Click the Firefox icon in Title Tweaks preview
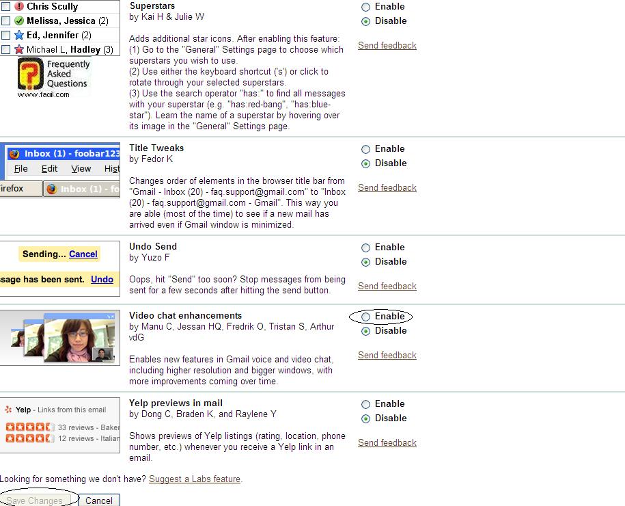 [x=14, y=154]
